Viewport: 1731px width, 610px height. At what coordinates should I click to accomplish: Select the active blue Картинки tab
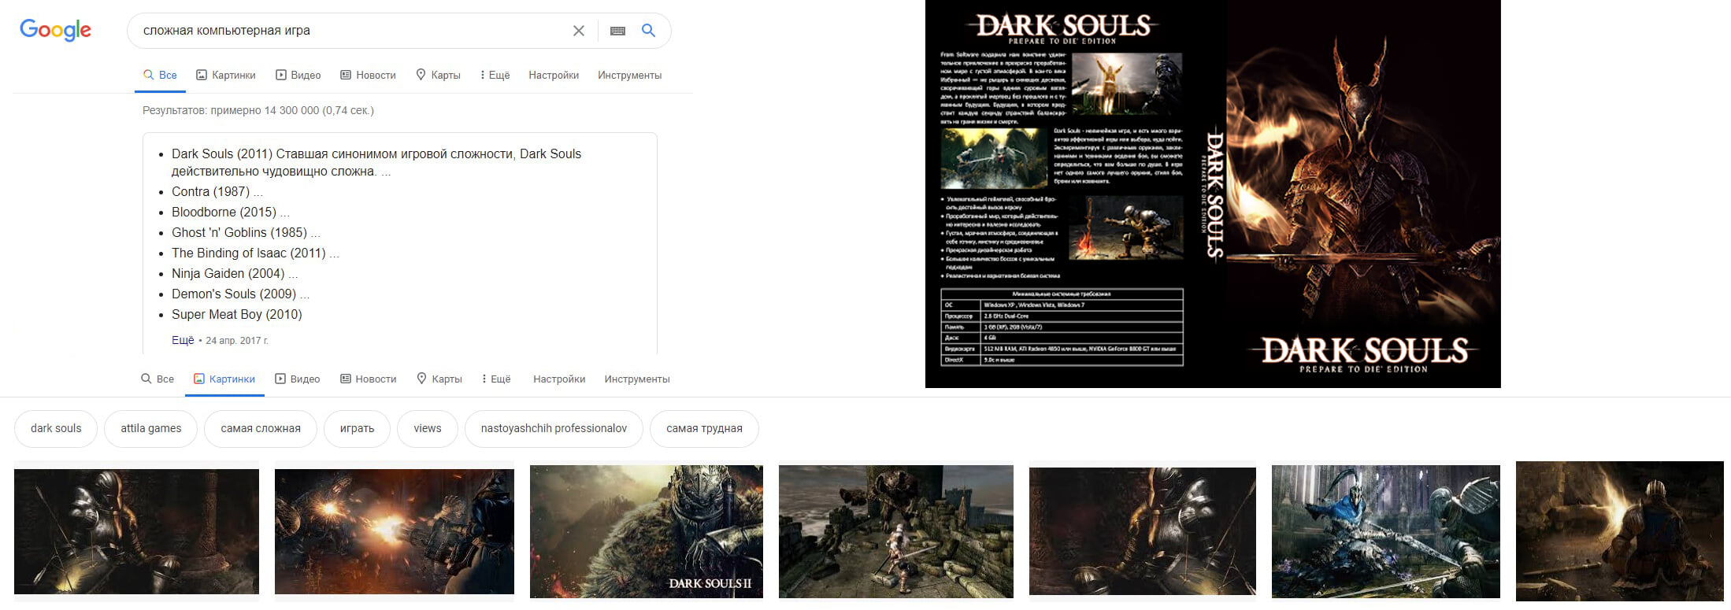pyautogui.click(x=224, y=379)
